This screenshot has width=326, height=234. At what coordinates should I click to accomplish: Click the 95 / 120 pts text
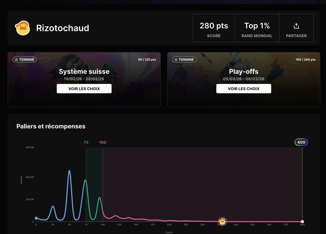pos(147,60)
